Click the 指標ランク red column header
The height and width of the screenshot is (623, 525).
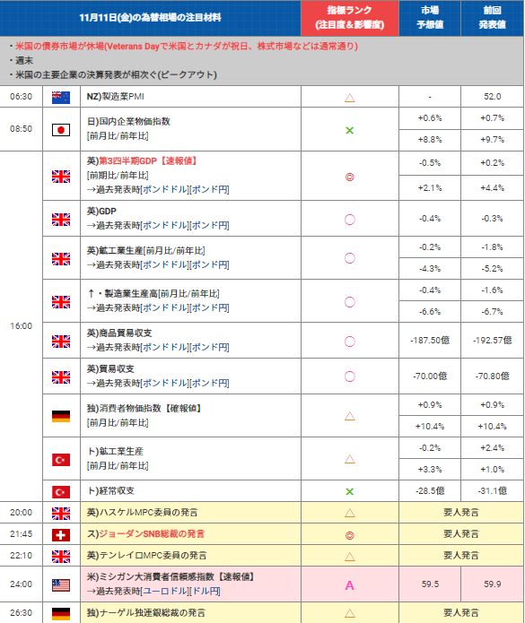(350, 18)
